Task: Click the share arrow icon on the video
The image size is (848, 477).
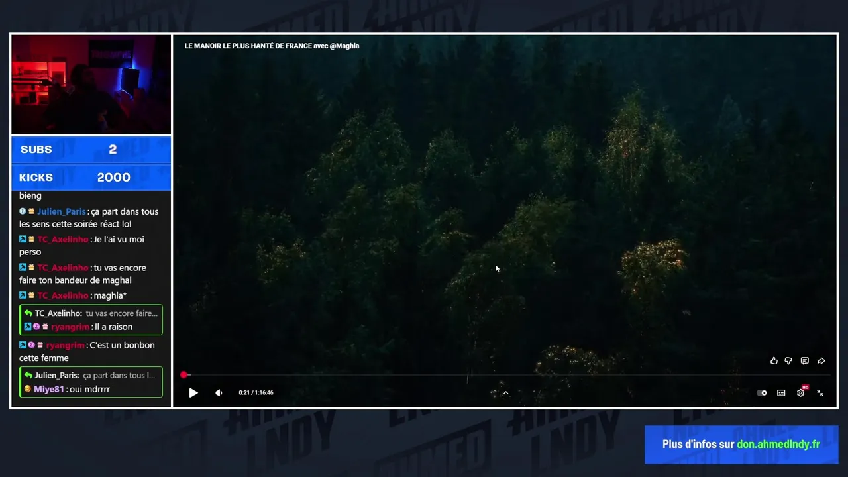Action: (821, 361)
